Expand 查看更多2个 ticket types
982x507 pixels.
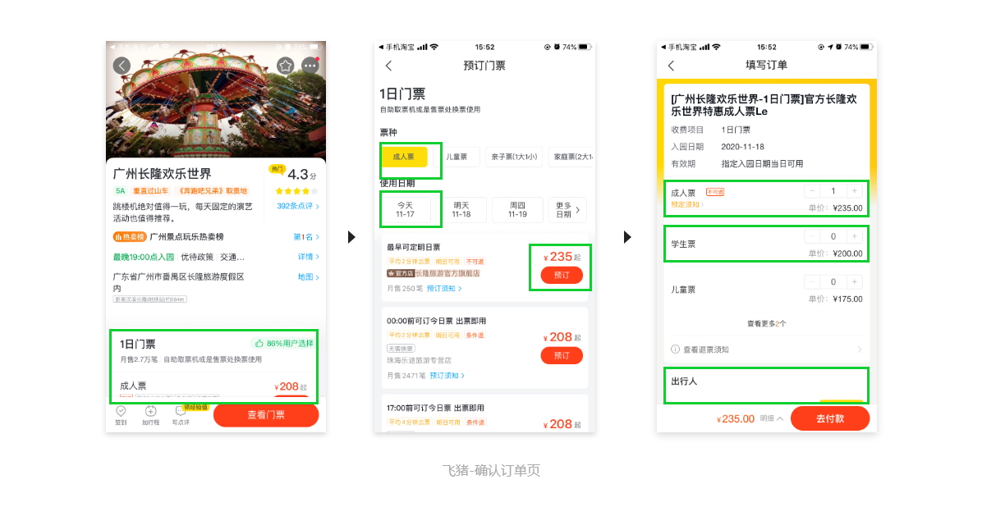[x=767, y=323]
